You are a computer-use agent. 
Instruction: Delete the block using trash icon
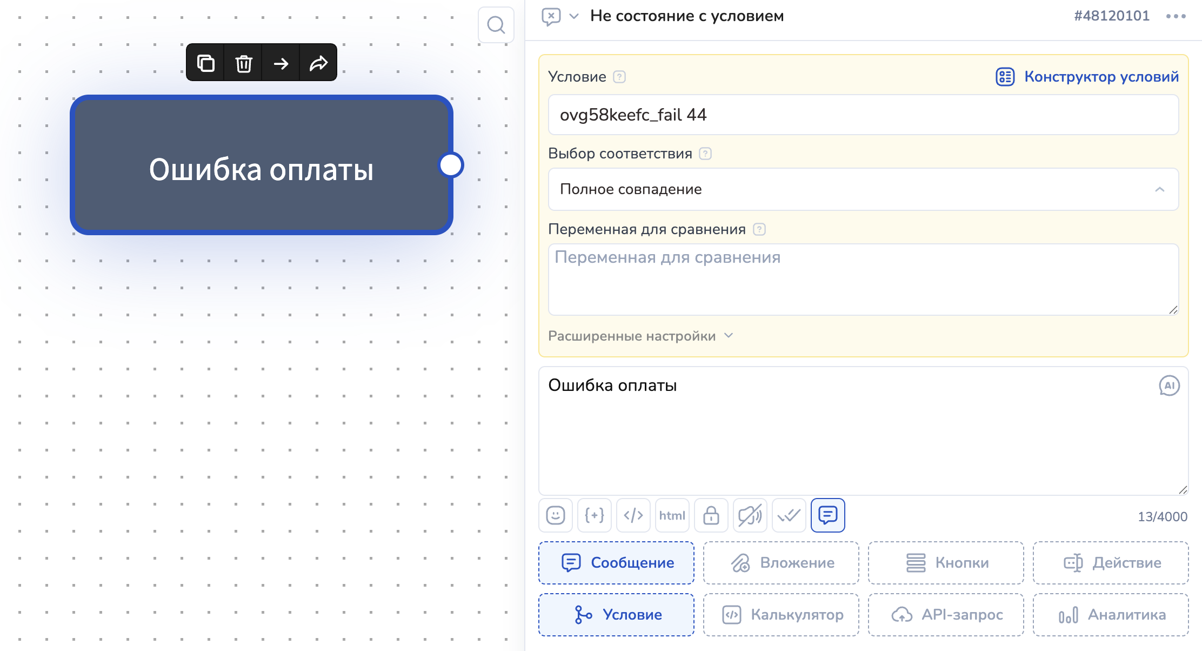click(243, 63)
